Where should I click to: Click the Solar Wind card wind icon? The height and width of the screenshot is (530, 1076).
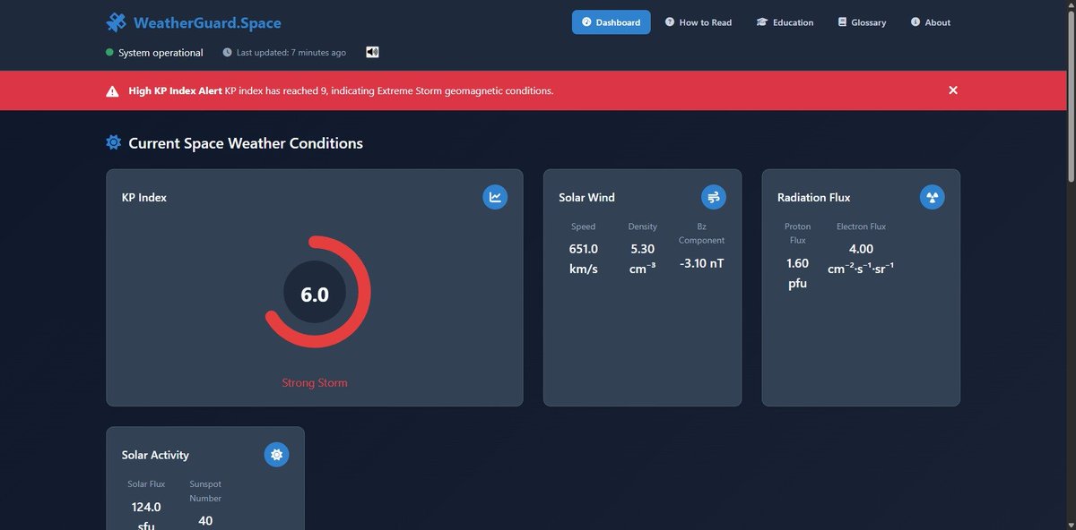[x=714, y=198]
